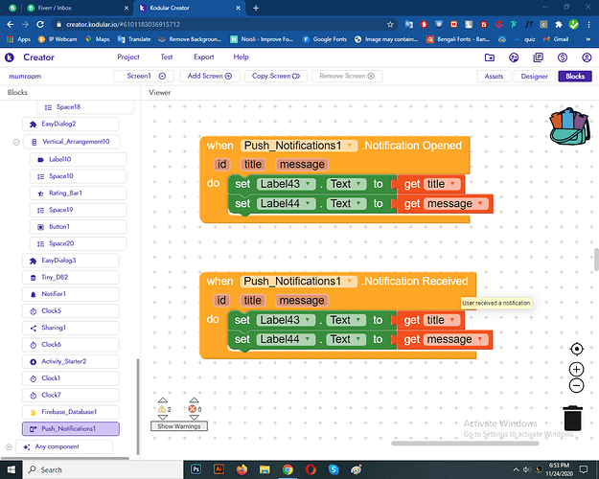The height and width of the screenshot is (479, 599).
Task: Open Photoshop from the Windows taskbar
Action: (x=196, y=469)
